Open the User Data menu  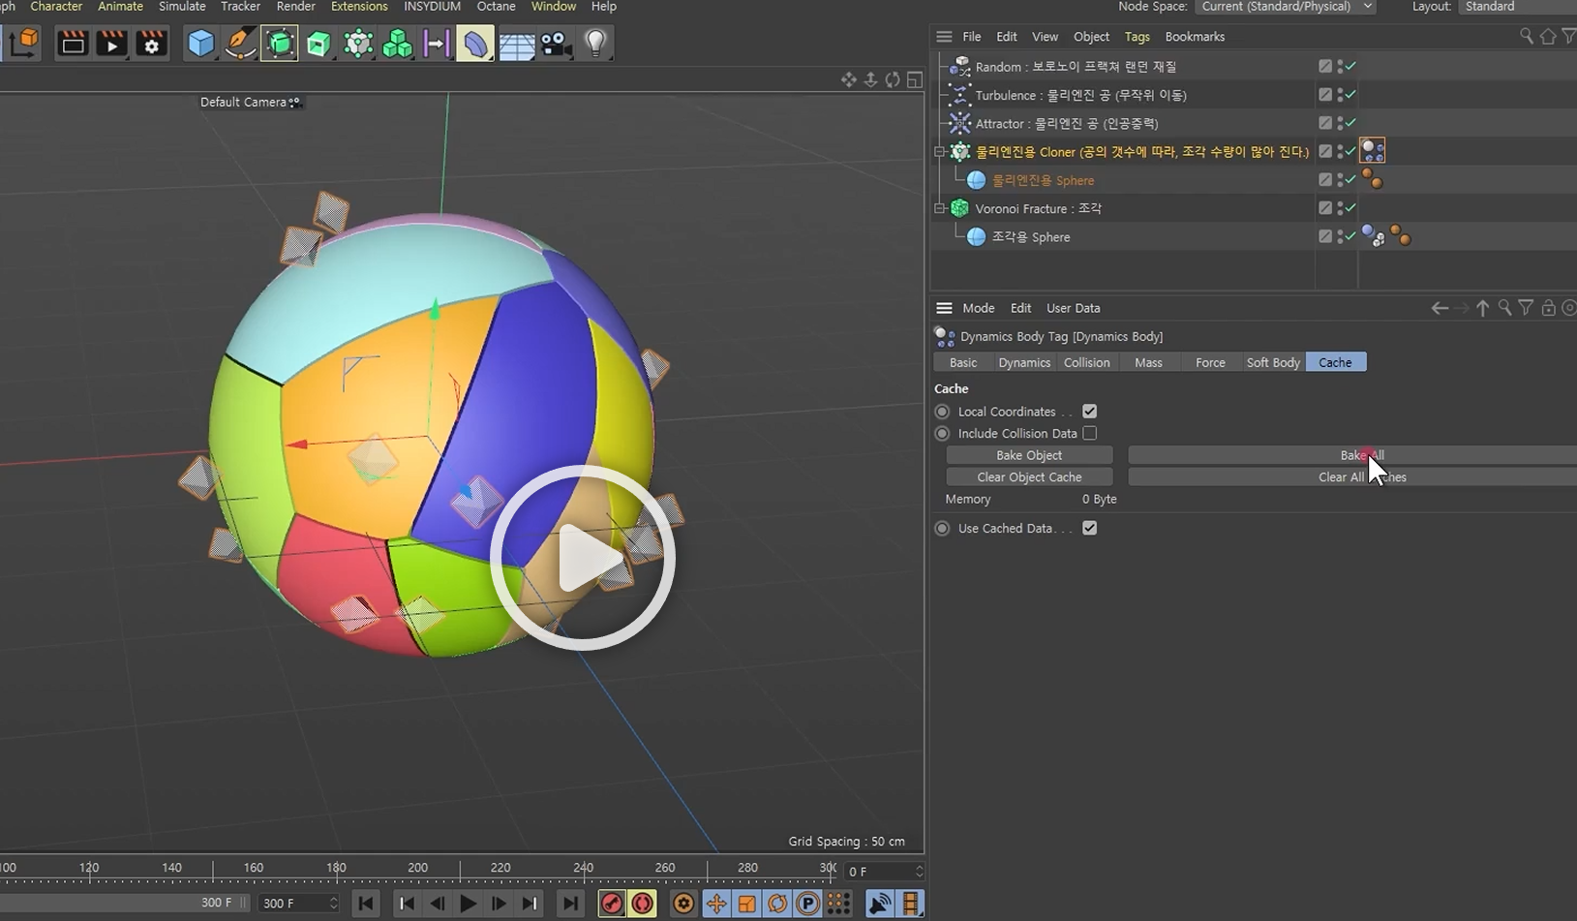(1073, 308)
